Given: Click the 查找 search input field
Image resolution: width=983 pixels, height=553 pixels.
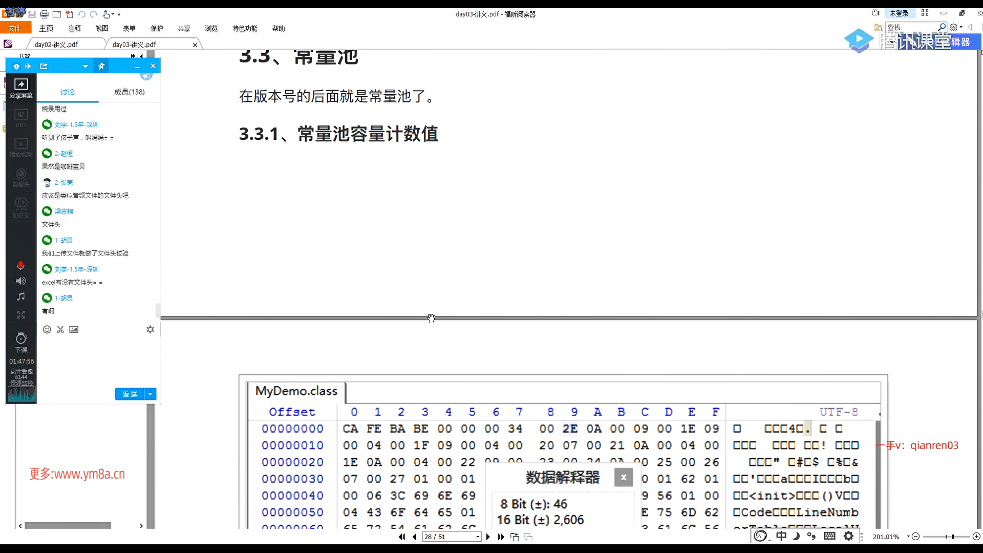Looking at the screenshot, I should [x=911, y=27].
